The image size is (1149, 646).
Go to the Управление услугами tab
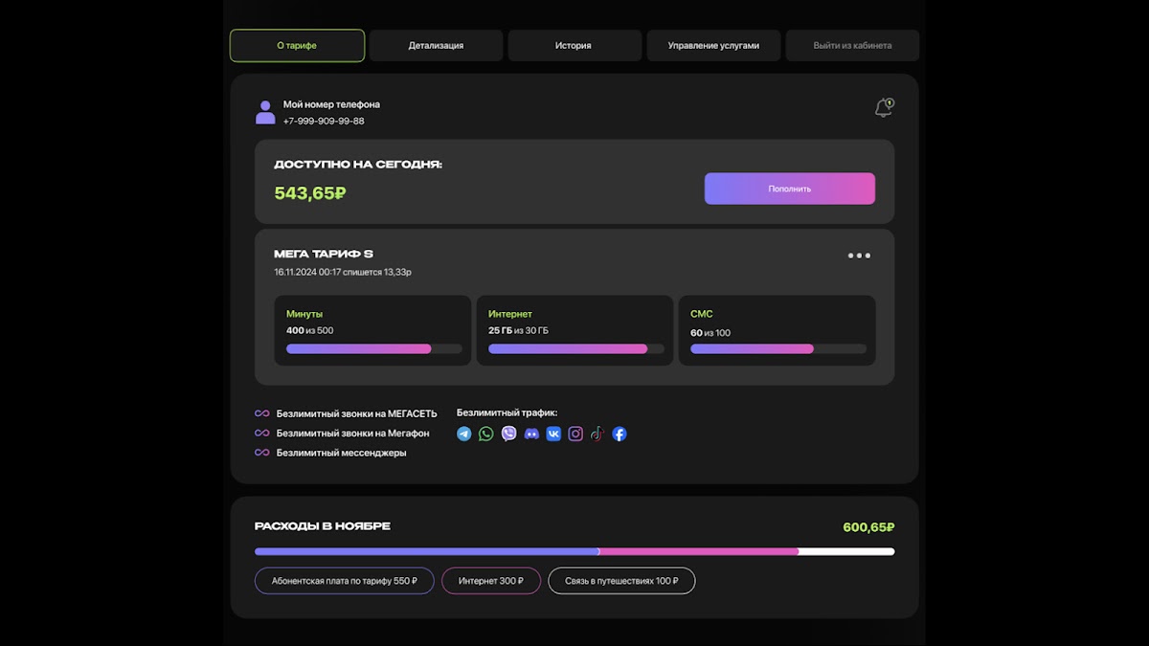(x=713, y=46)
